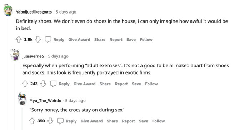
Task: Give Award to julesverne6's comment
Action: [85, 84]
